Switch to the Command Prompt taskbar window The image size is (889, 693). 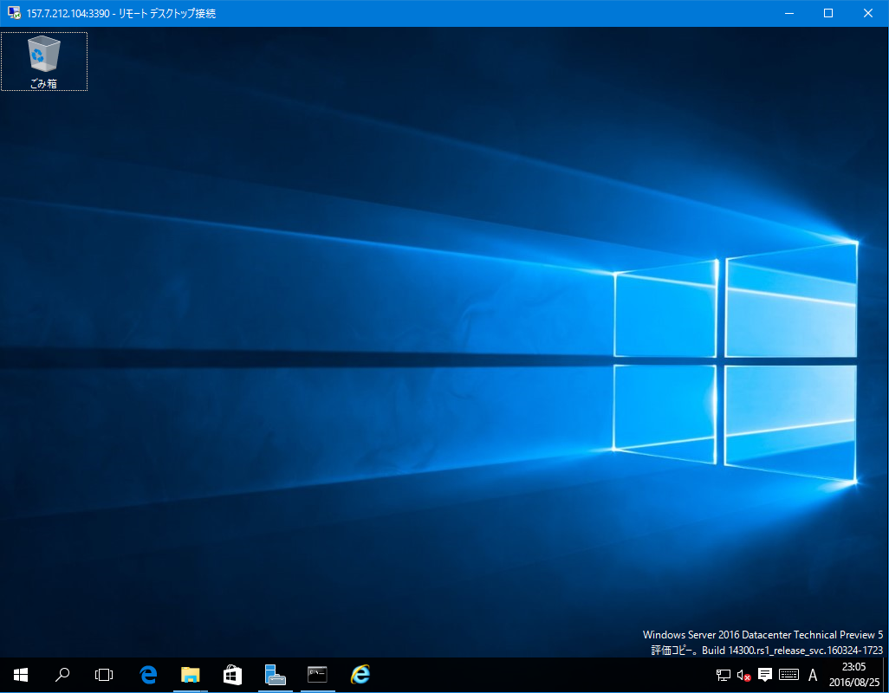(317, 675)
